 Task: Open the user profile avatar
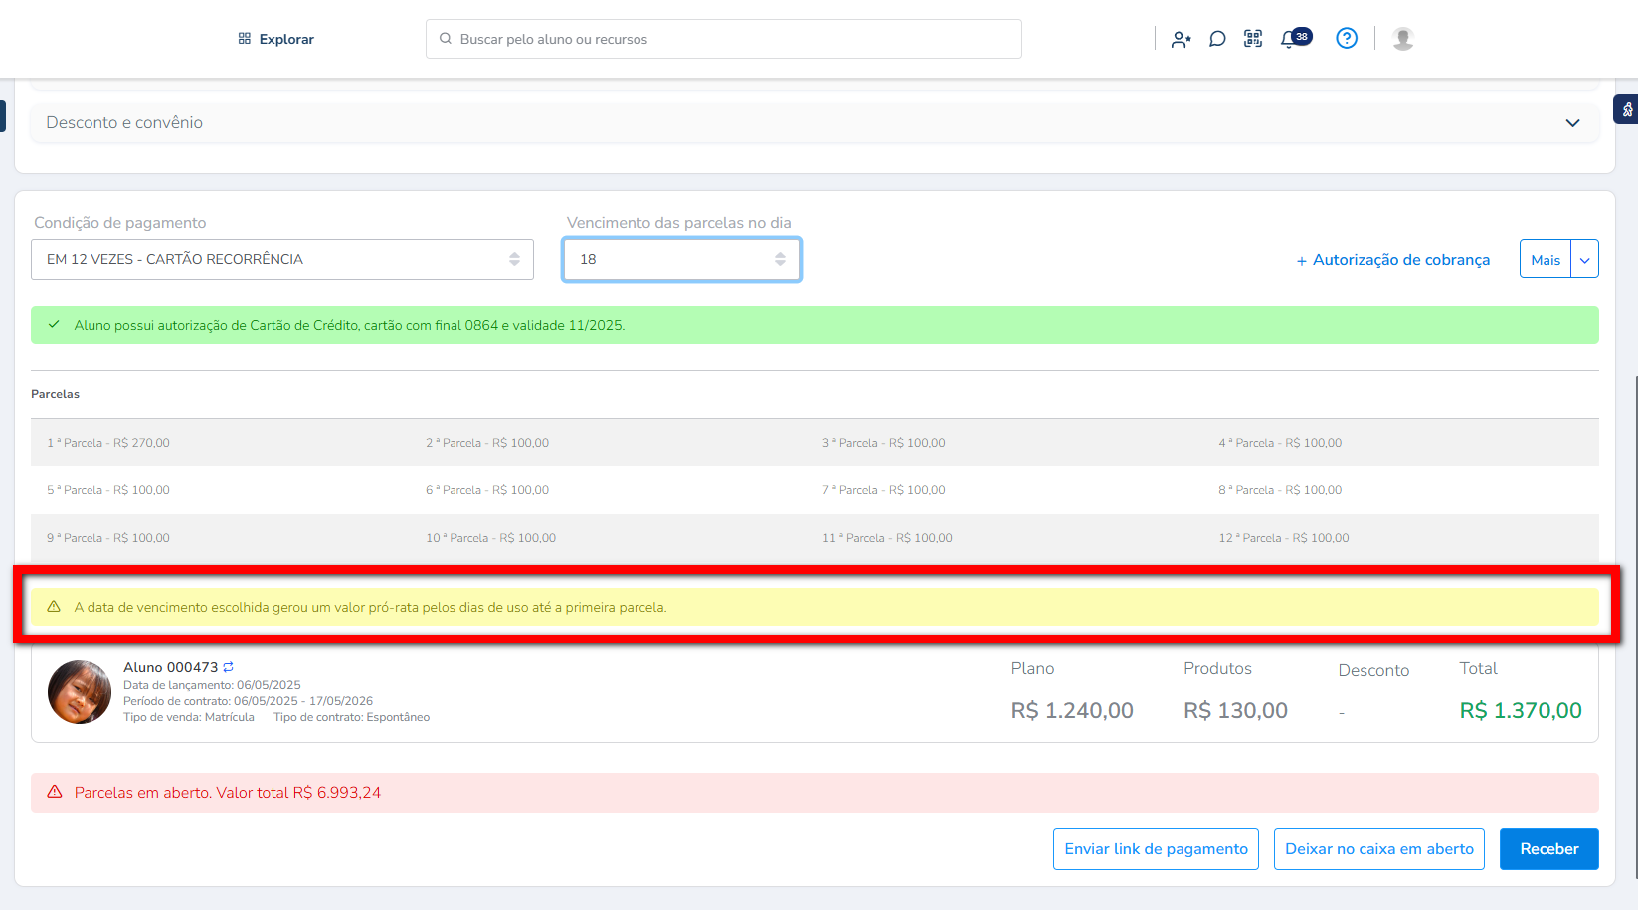coord(1402,38)
